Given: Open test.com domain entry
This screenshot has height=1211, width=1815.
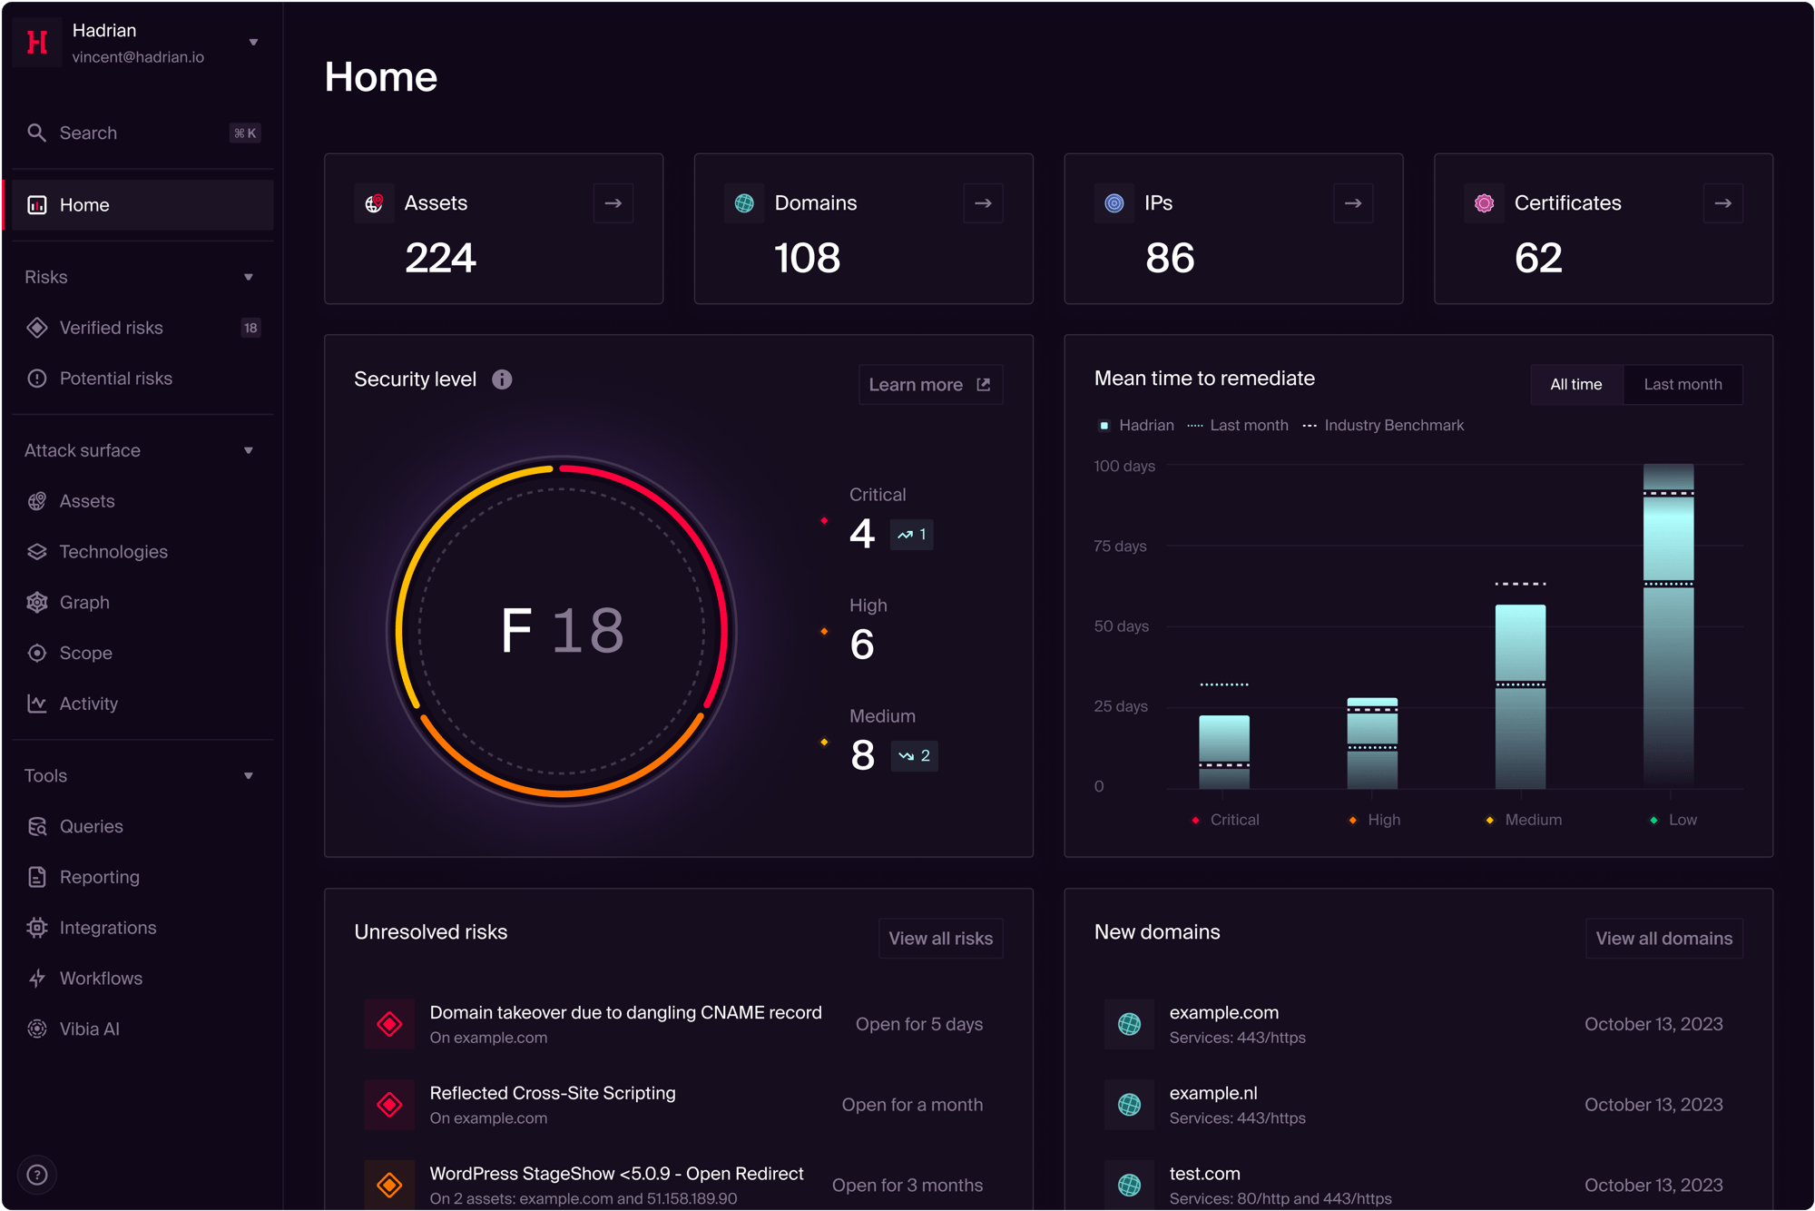Looking at the screenshot, I should click(x=1418, y=1185).
